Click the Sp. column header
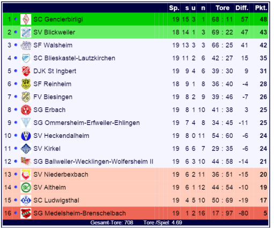Image resolution: width=274 pixels, height=228 pixels. (x=174, y=8)
